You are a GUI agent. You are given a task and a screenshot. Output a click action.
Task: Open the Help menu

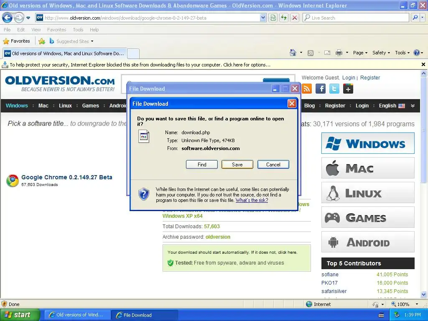tap(94, 30)
